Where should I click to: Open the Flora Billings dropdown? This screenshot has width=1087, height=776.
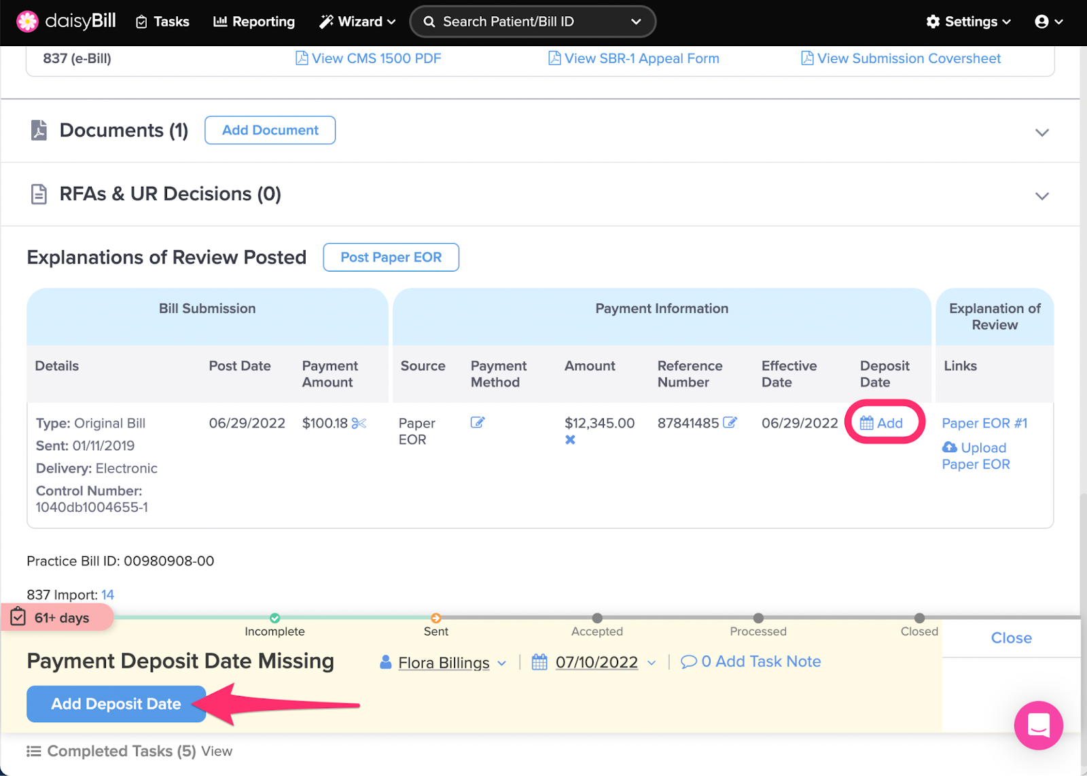coord(502,663)
